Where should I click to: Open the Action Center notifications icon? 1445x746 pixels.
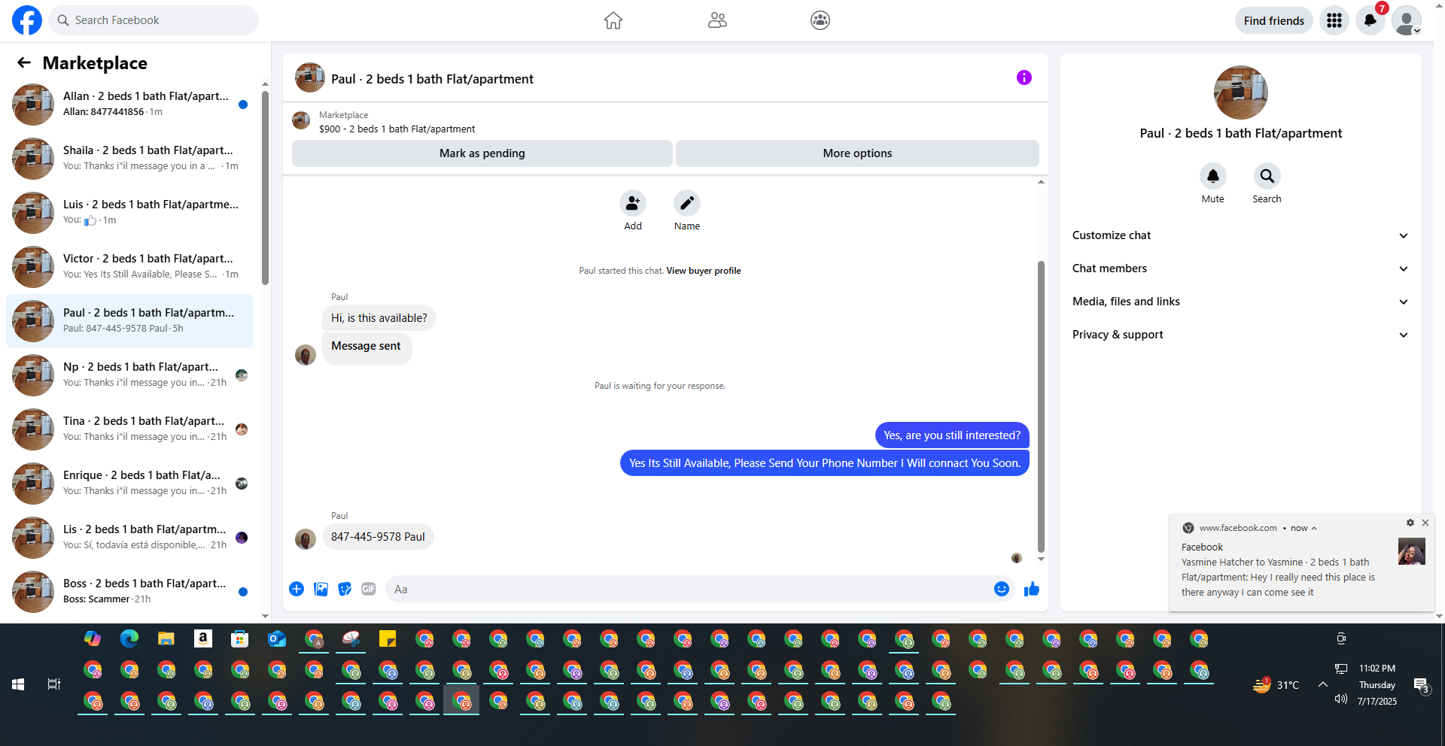(1421, 684)
